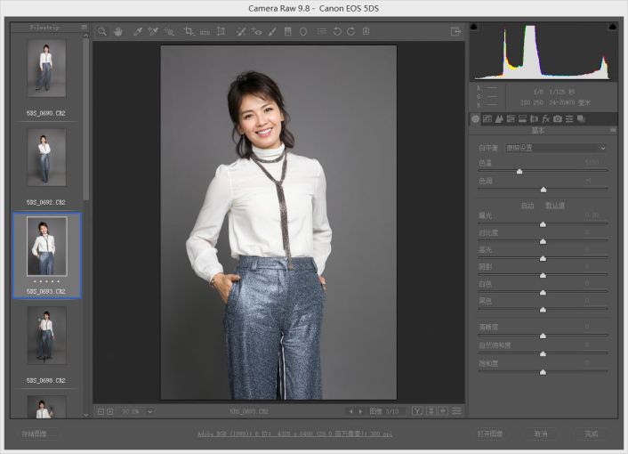628x454 pixels.
Task: Toggle full screen mode icon
Action: (x=456, y=31)
